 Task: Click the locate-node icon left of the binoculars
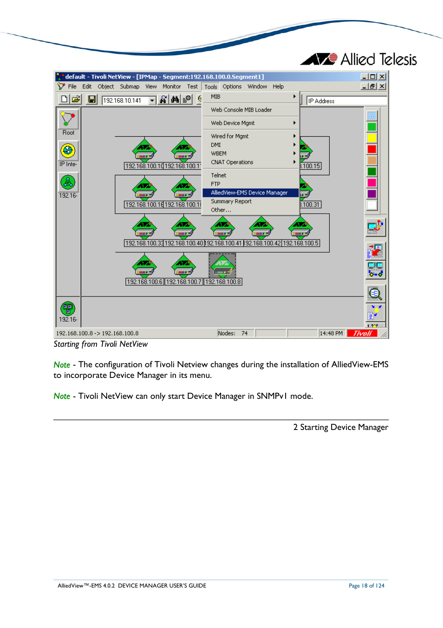(163, 99)
